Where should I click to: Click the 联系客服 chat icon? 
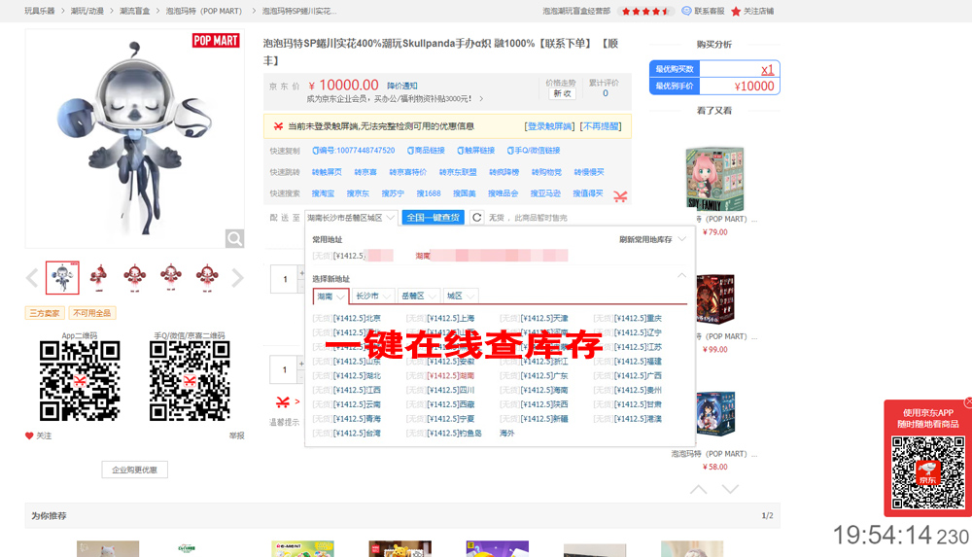687,12
